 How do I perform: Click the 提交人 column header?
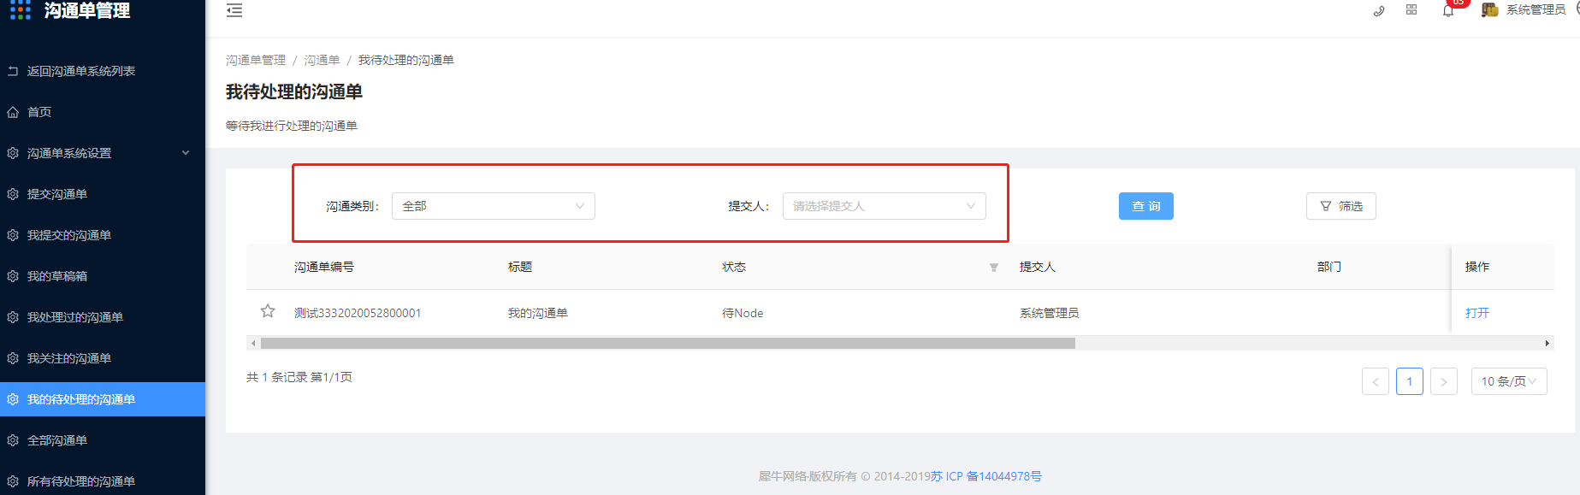1038,267
